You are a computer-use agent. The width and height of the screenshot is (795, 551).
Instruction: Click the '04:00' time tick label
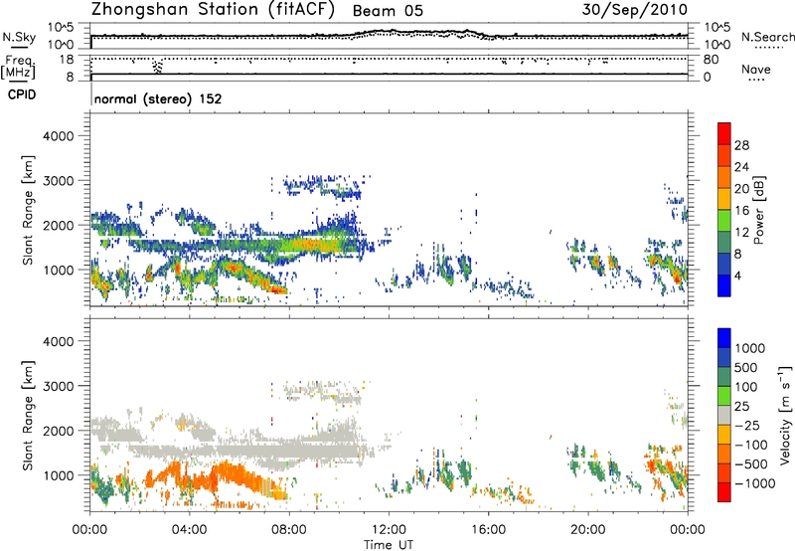(x=189, y=530)
